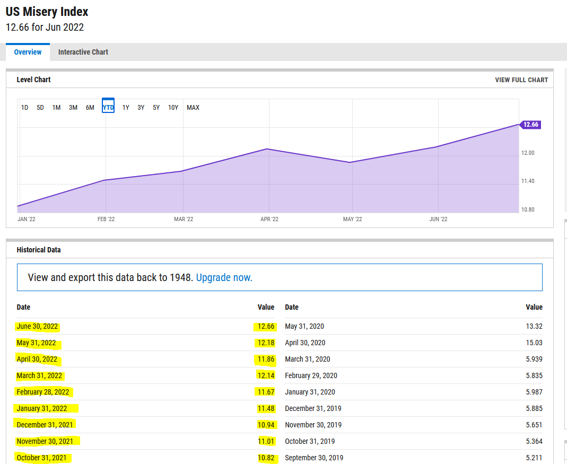567x464 pixels.
Task: Select the 5.651 value cell
Action: tap(534, 425)
